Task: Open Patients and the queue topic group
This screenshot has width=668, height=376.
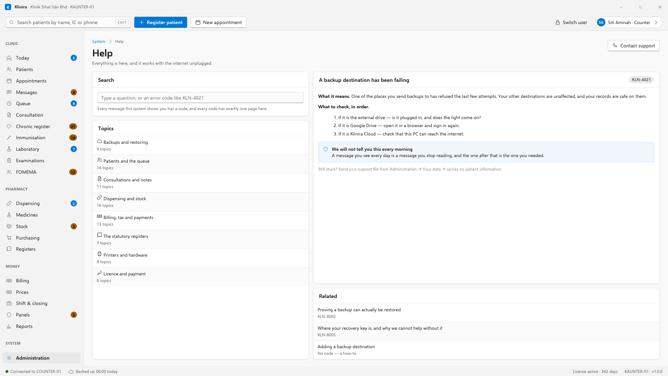Action: (200, 164)
